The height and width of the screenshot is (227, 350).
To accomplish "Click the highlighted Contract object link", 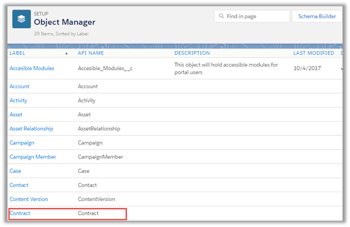I will point(20,213).
